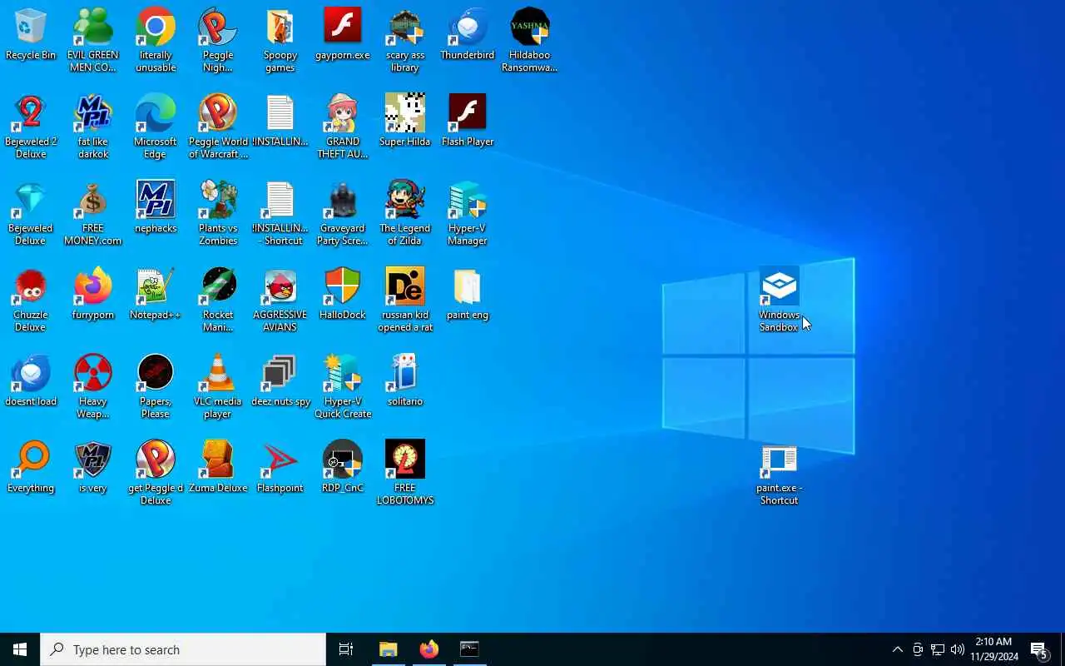This screenshot has width=1065, height=666.
Task: Select the 'is very' shield shortcut
Action: (93, 468)
